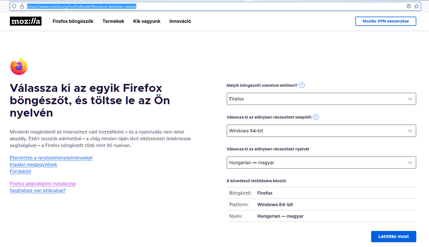
Task: Toggle reader view icon in address bar
Action: 408,6
